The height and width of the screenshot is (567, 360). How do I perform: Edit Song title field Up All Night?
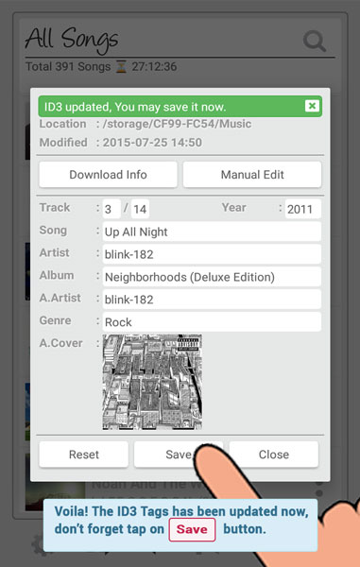click(212, 232)
